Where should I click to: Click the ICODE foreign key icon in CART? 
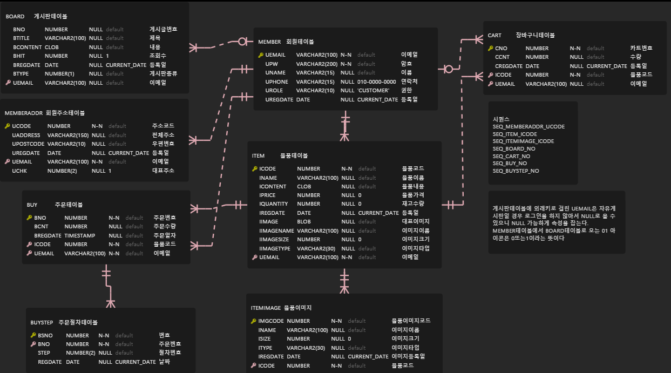pyautogui.click(x=490, y=75)
